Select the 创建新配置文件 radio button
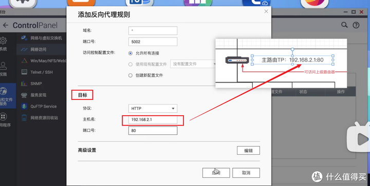The image size is (370, 186). (x=130, y=75)
